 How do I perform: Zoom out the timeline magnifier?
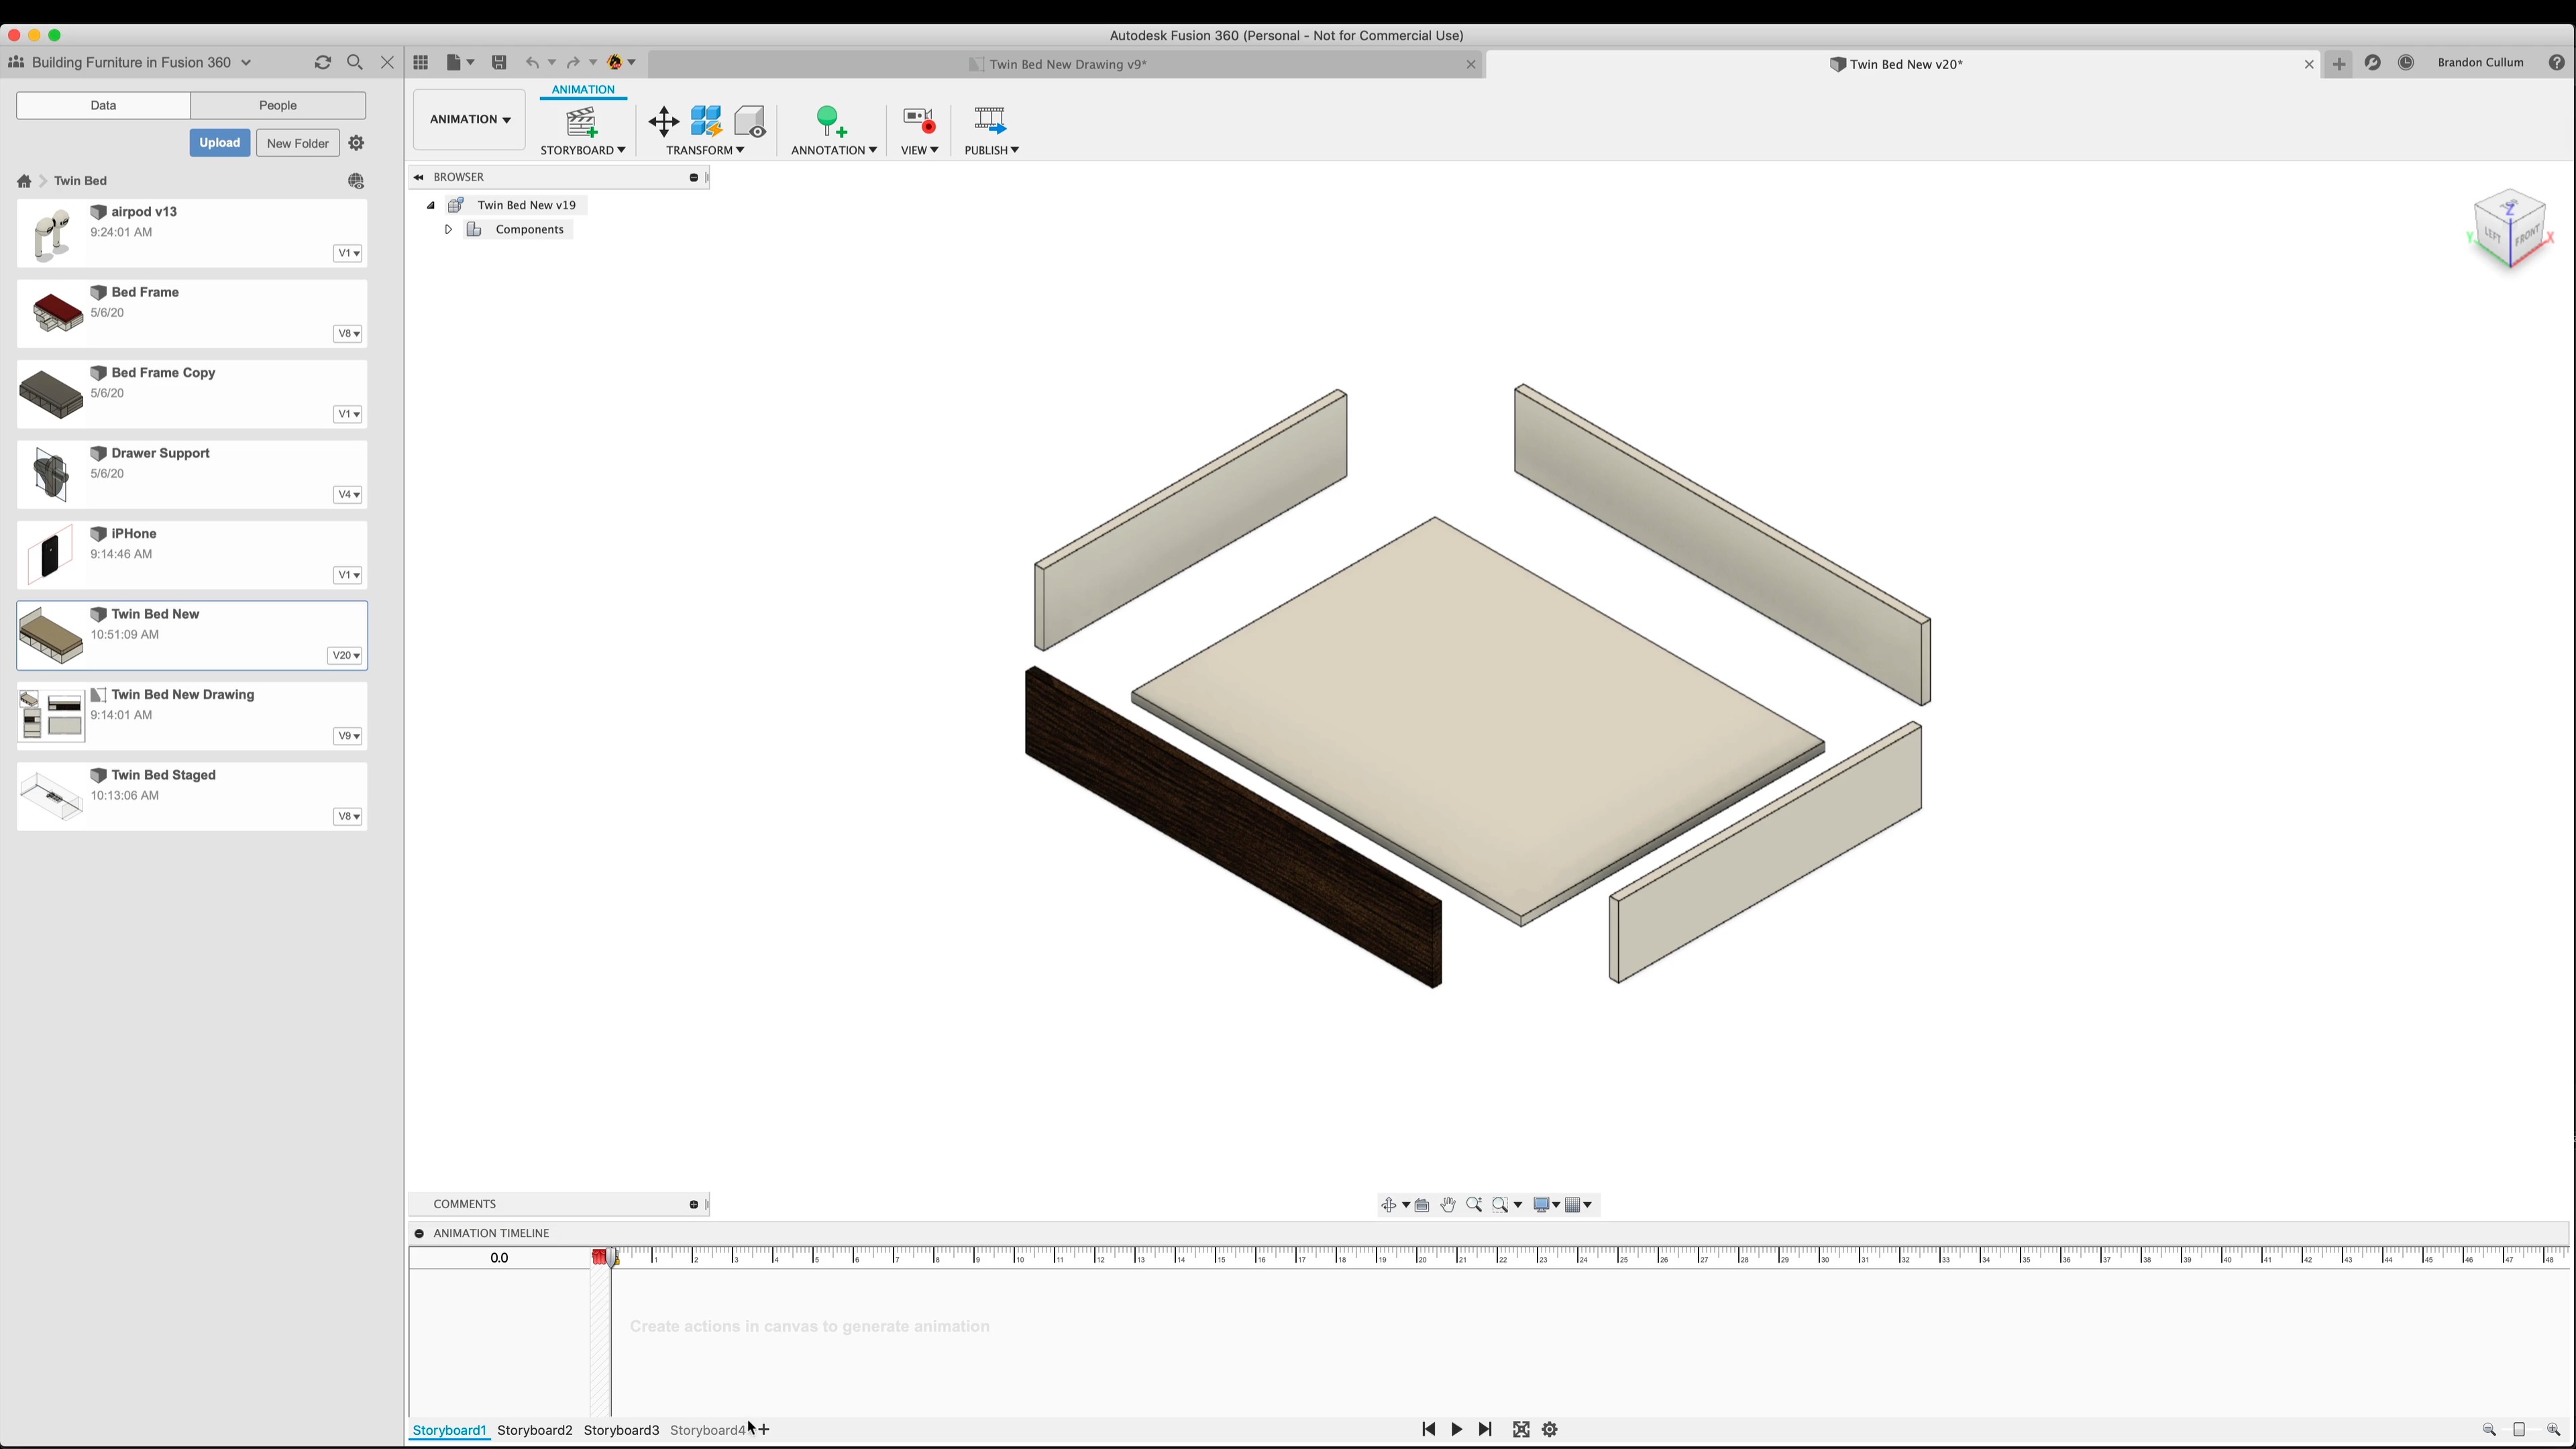coord(2489,1431)
